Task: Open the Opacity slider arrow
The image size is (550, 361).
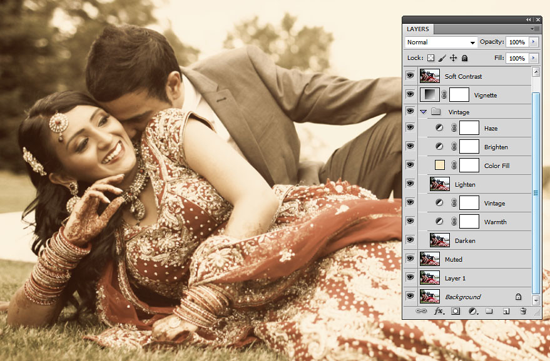Action: (533, 42)
